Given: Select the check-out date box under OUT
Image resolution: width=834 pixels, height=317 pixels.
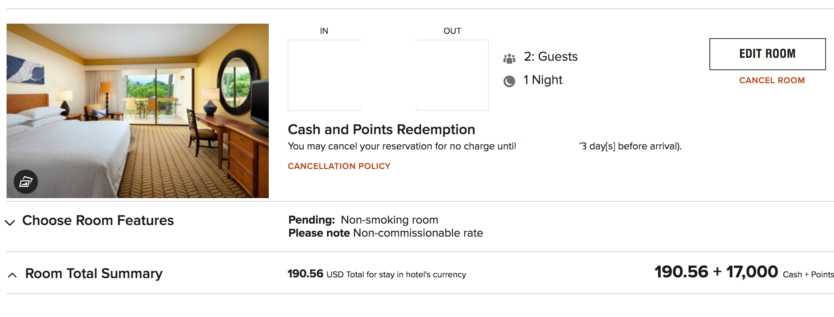Looking at the screenshot, I should [x=452, y=75].
